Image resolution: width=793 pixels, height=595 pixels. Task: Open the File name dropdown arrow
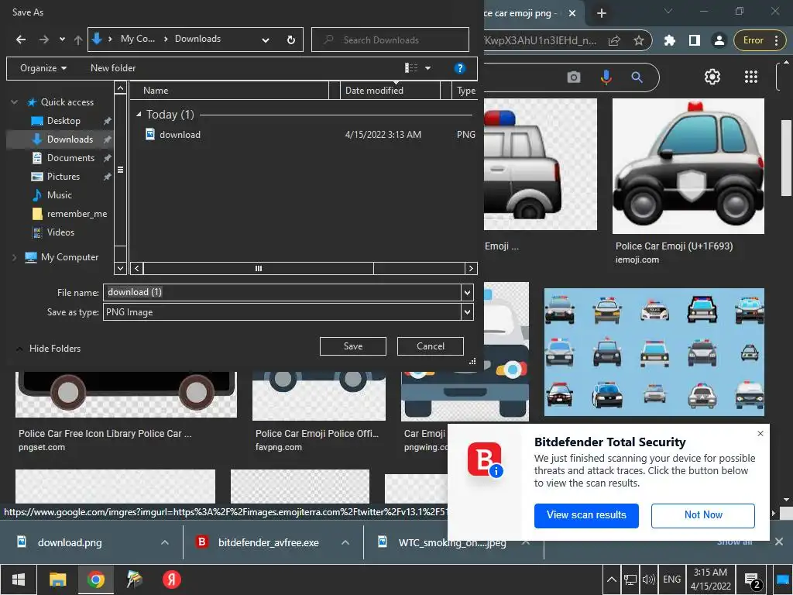[x=467, y=292]
